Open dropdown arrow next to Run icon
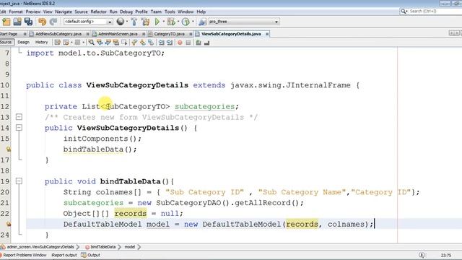The width and height of the screenshot is (462, 260). [x=164, y=22]
